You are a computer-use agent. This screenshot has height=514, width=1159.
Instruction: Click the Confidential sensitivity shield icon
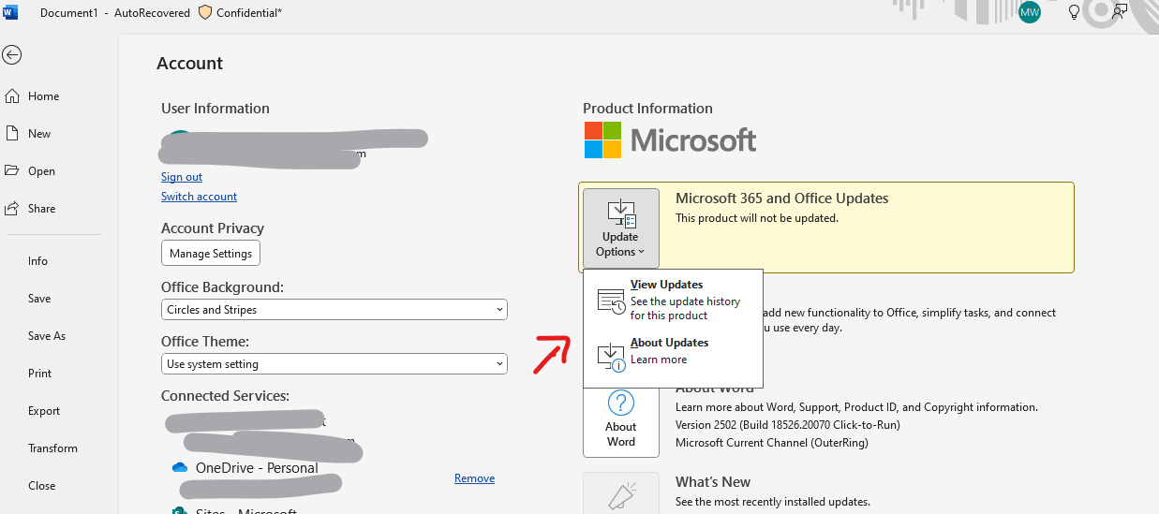click(x=205, y=13)
